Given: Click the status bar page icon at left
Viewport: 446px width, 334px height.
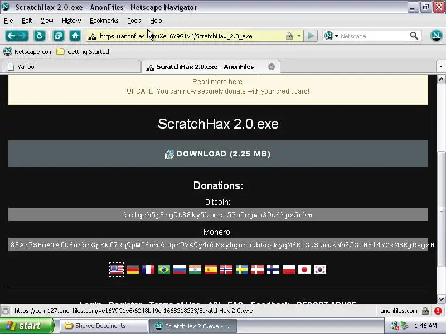Looking at the screenshot, I should point(6,311).
